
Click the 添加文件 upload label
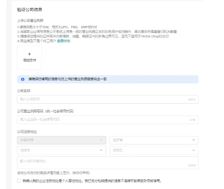tap(29, 60)
